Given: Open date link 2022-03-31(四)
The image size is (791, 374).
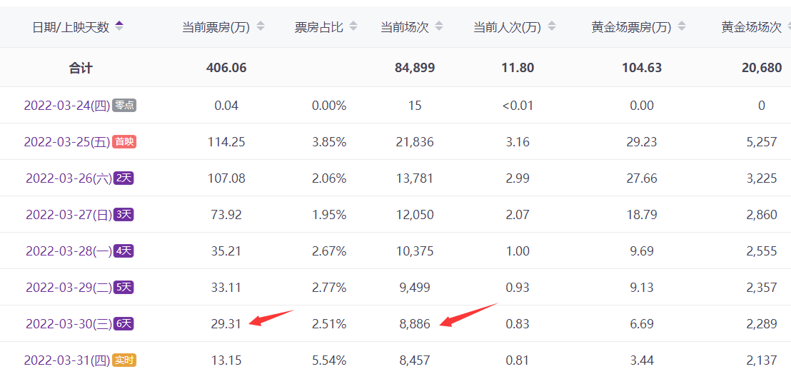Looking at the screenshot, I should (x=67, y=360).
